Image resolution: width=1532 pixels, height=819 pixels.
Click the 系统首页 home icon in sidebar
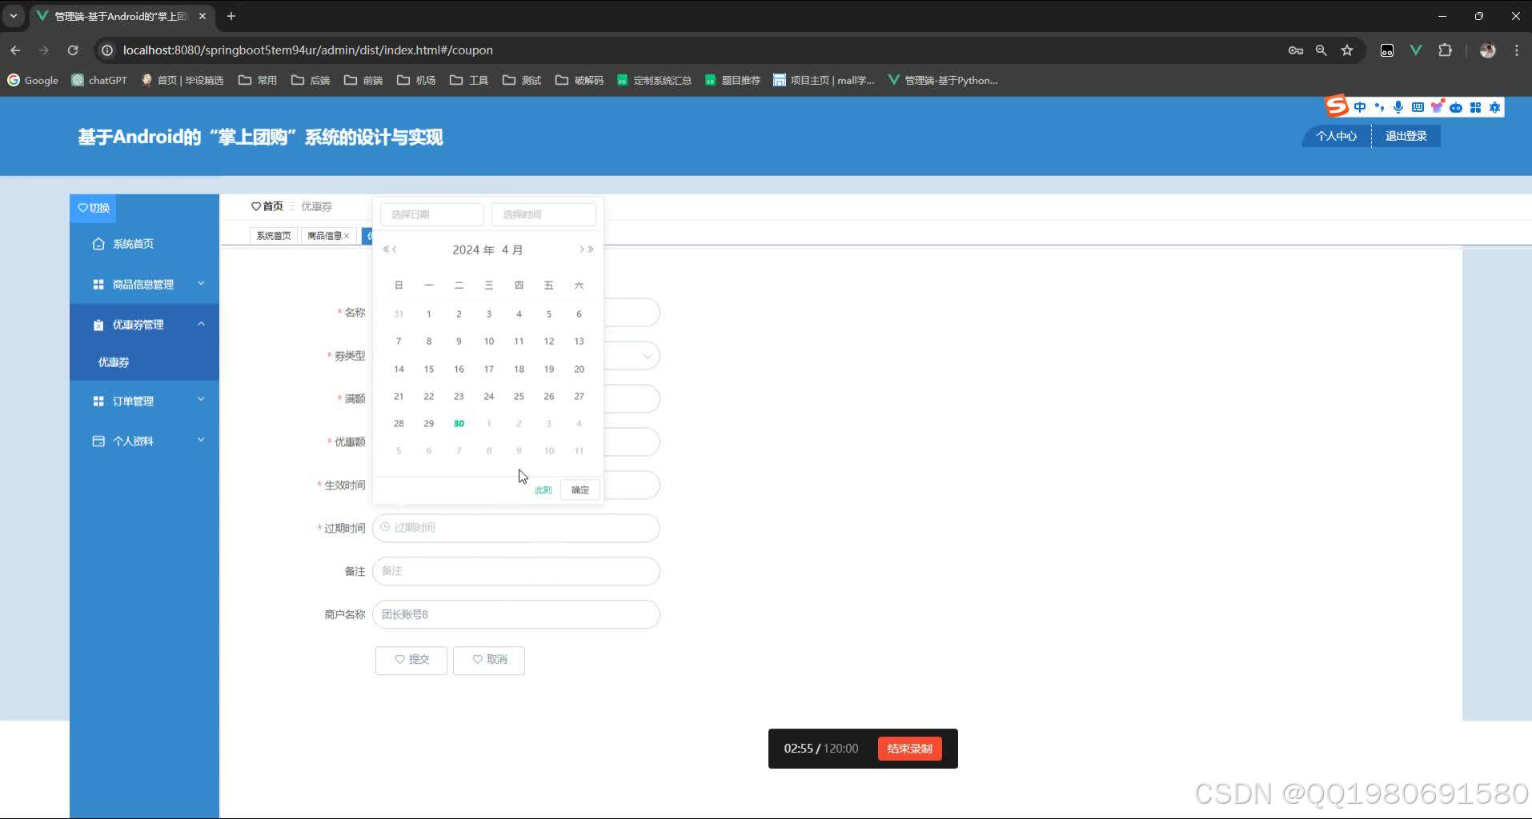click(98, 244)
